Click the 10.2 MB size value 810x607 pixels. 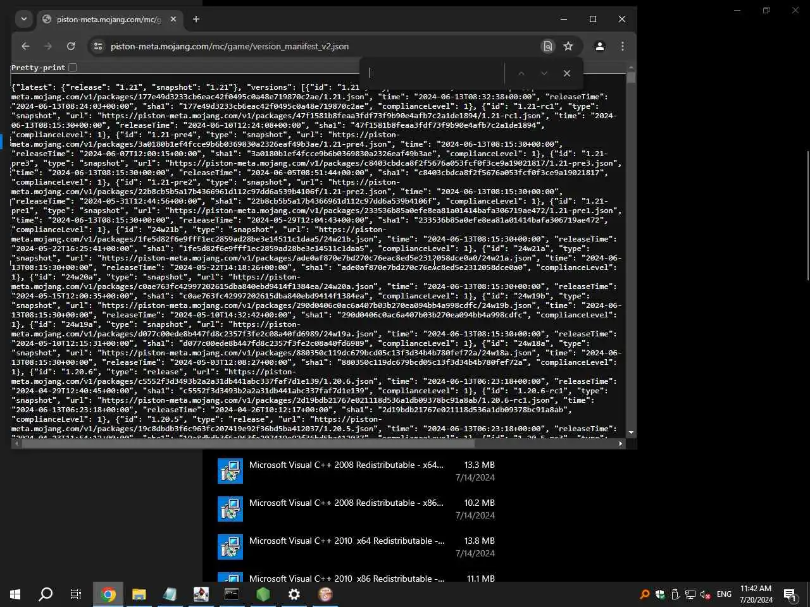(480, 503)
